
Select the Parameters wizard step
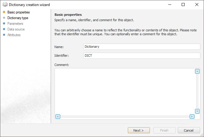[x=15, y=24]
